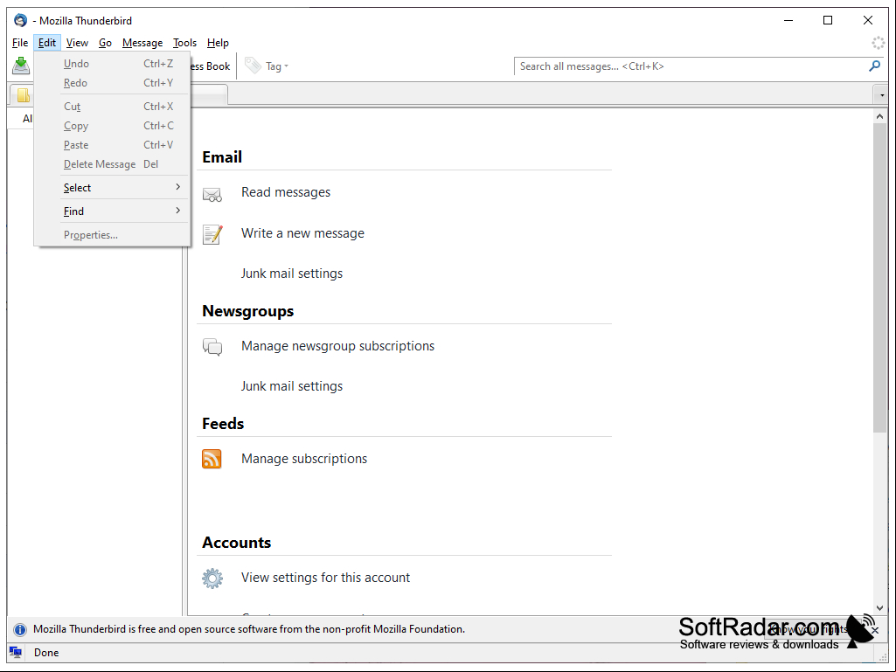
Task: Open the tab list dropdown arrow
Action: (x=882, y=95)
